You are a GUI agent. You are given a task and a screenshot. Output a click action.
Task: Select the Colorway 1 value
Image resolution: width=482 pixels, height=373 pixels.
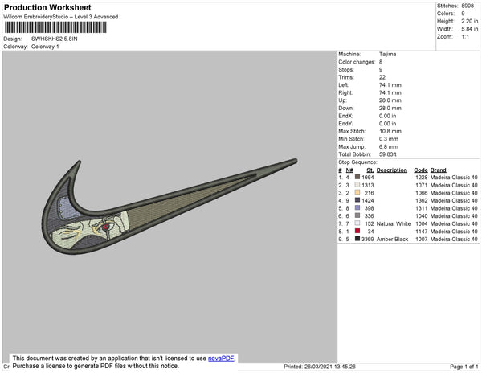click(x=45, y=47)
